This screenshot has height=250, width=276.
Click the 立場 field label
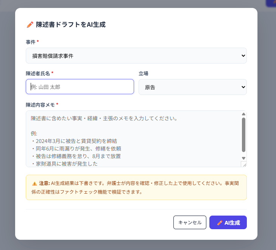tap(143, 73)
